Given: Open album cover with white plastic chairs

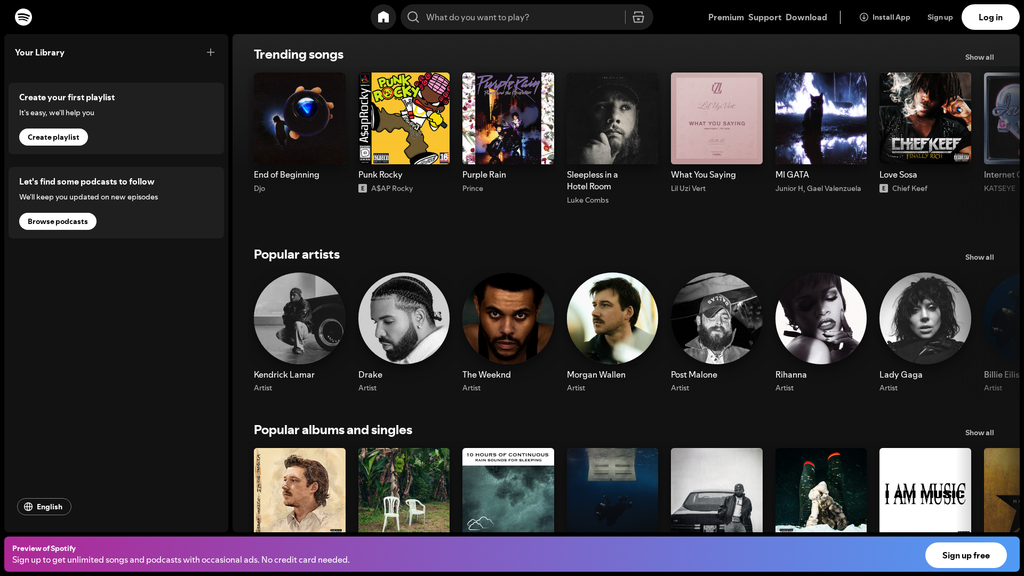Looking at the screenshot, I should coord(404,490).
